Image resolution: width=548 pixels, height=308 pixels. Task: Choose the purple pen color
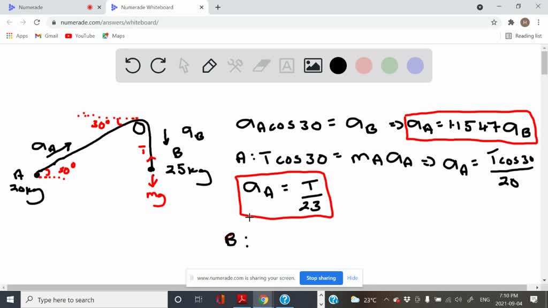pos(415,66)
